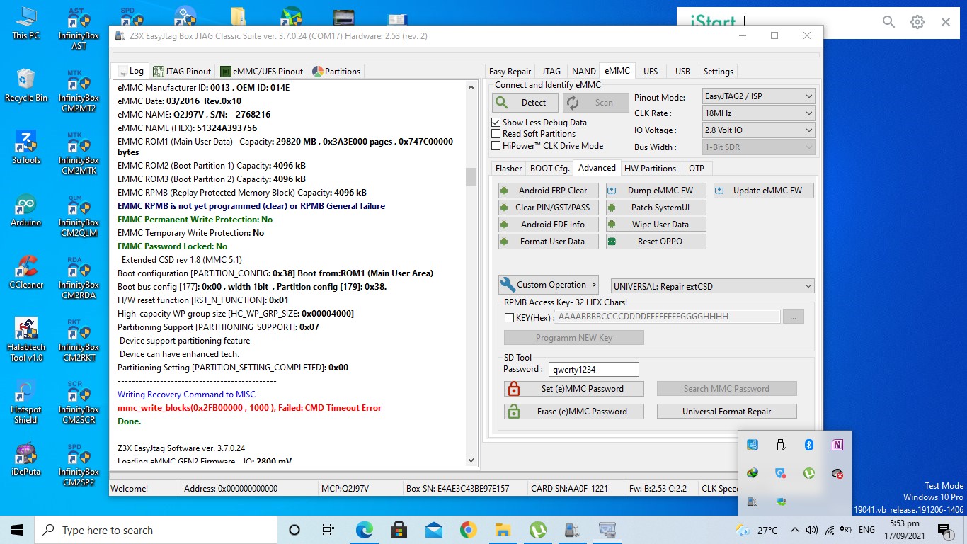This screenshot has height=544, width=967.
Task: Launch Halabtech Tool v1.0 shortcut
Action: pyautogui.click(x=26, y=339)
